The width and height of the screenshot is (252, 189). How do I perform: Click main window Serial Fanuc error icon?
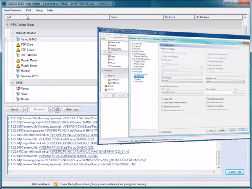pyautogui.click(x=18, y=89)
